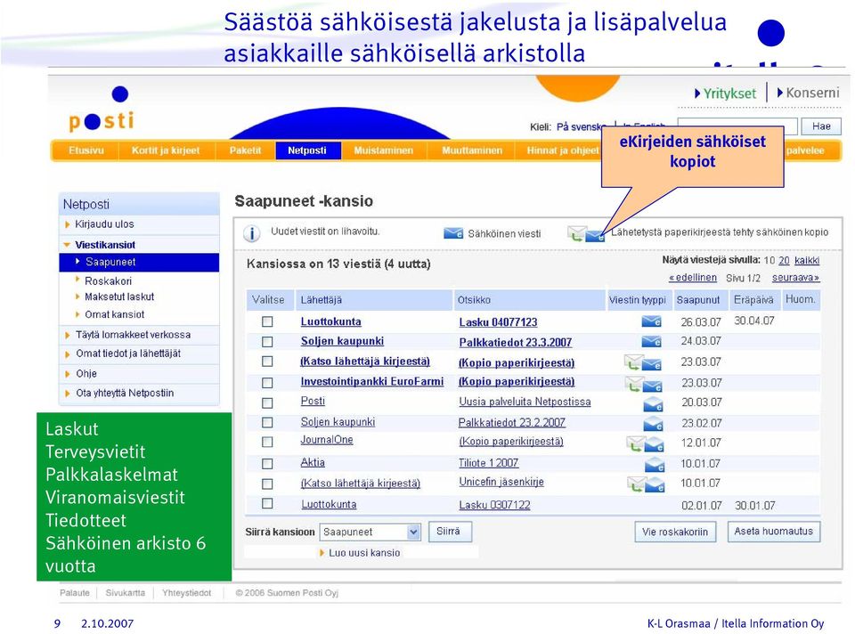The image size is (855, 634).
Task: Tick checkbox for Palkkatiedot 23.2.2007 row
Action: click(x=267, y=422)
